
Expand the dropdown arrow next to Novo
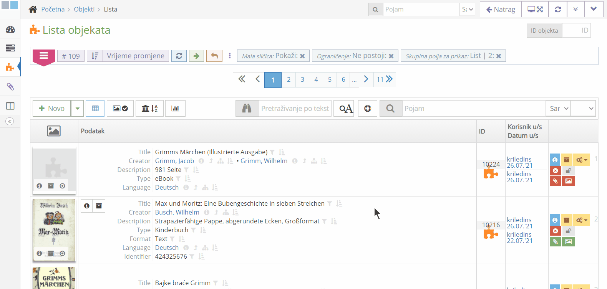pos(77,109)
